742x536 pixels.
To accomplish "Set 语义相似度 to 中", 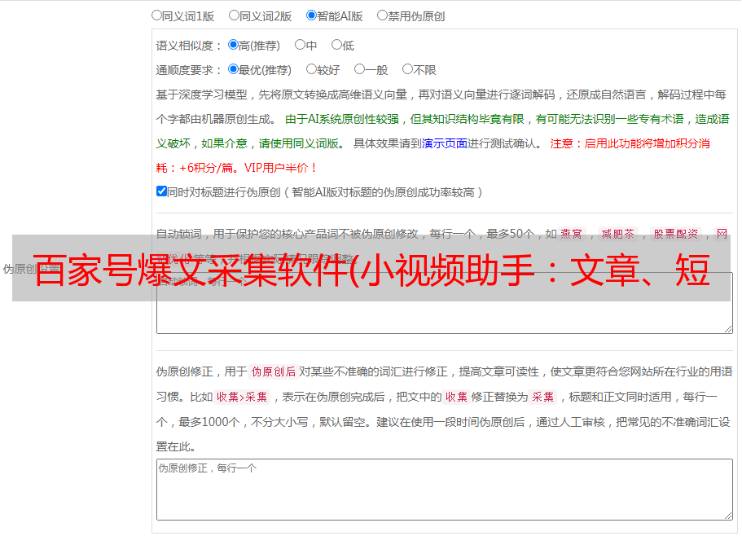I will 300,45.
